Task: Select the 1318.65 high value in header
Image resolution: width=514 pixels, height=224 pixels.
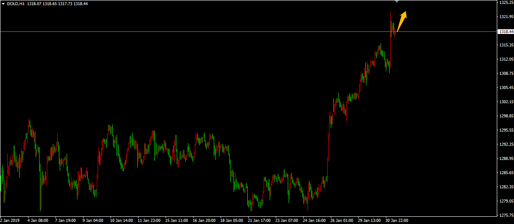Action: [49, 3]
